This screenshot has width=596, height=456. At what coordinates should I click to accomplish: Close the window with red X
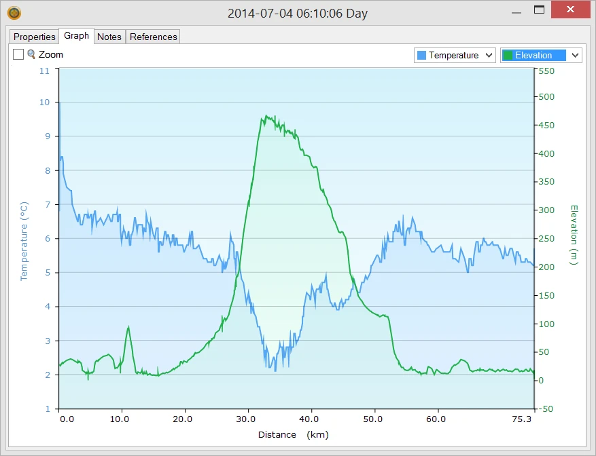pyautogui.click(x=571, y=10)
